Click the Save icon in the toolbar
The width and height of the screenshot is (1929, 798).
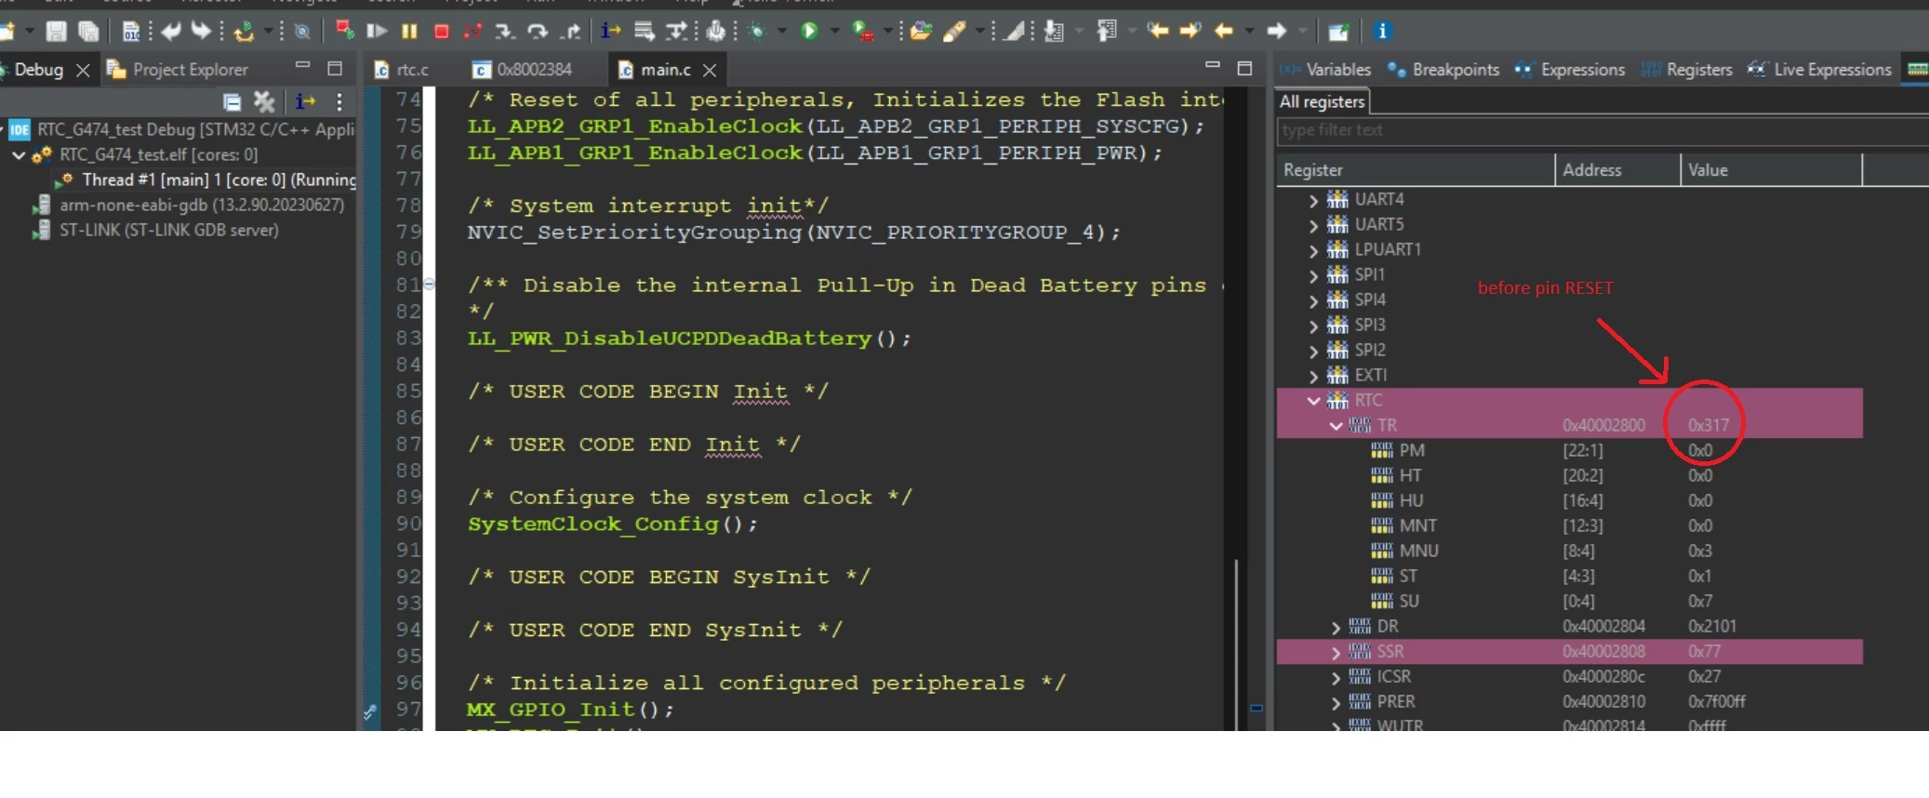click(56, 31)
